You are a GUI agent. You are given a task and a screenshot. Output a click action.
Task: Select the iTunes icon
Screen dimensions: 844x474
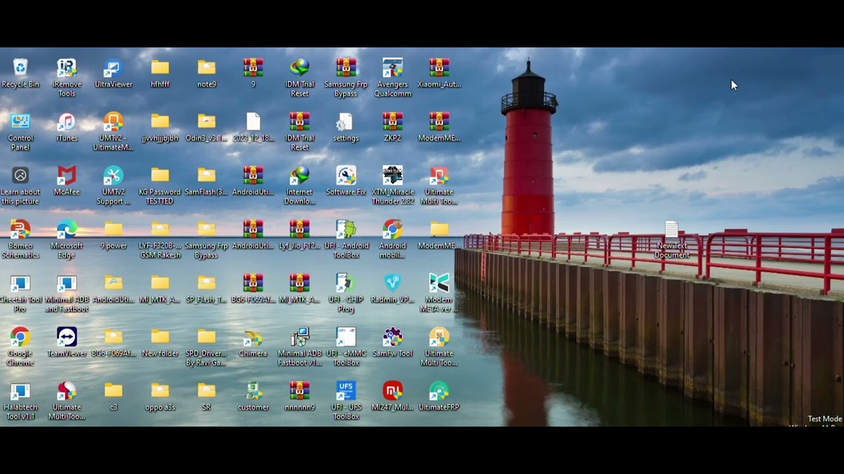pos(67,122)
